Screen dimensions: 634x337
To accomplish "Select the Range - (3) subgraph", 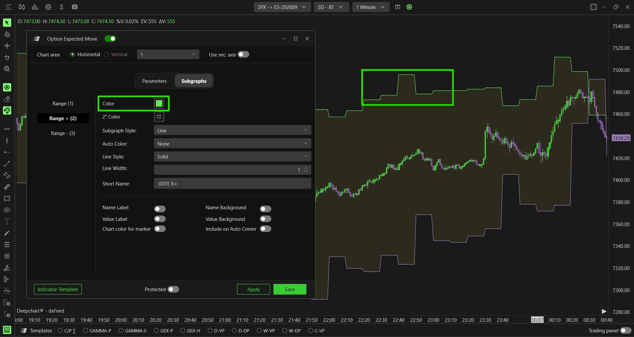I will click(x=63, y=133).
